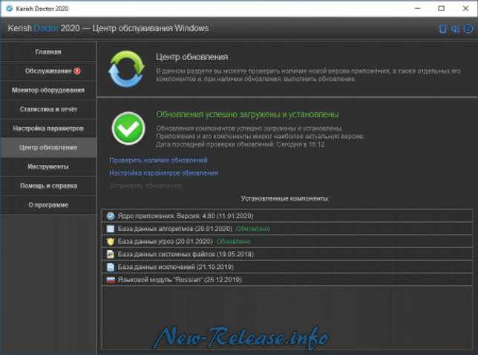Viewport: 478px width, 355px height.
Task: Open the О программе section
Action: 48,205
